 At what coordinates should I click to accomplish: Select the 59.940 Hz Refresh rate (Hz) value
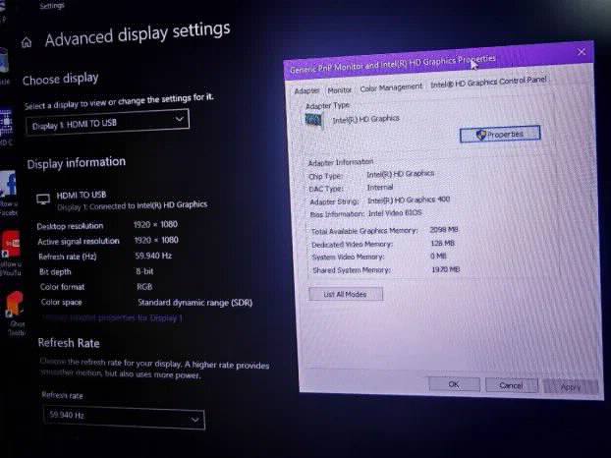[x=153, y=256]
